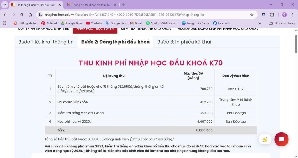Click Trung tâm Y tế Bách khoa cell
298x158 pixels.
[x=236, y=102]
